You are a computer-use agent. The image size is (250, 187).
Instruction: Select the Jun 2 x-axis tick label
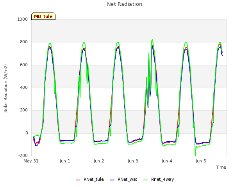point(99,161)
